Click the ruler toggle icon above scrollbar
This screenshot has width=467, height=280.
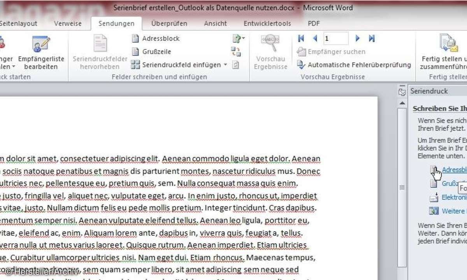(402, 92)
